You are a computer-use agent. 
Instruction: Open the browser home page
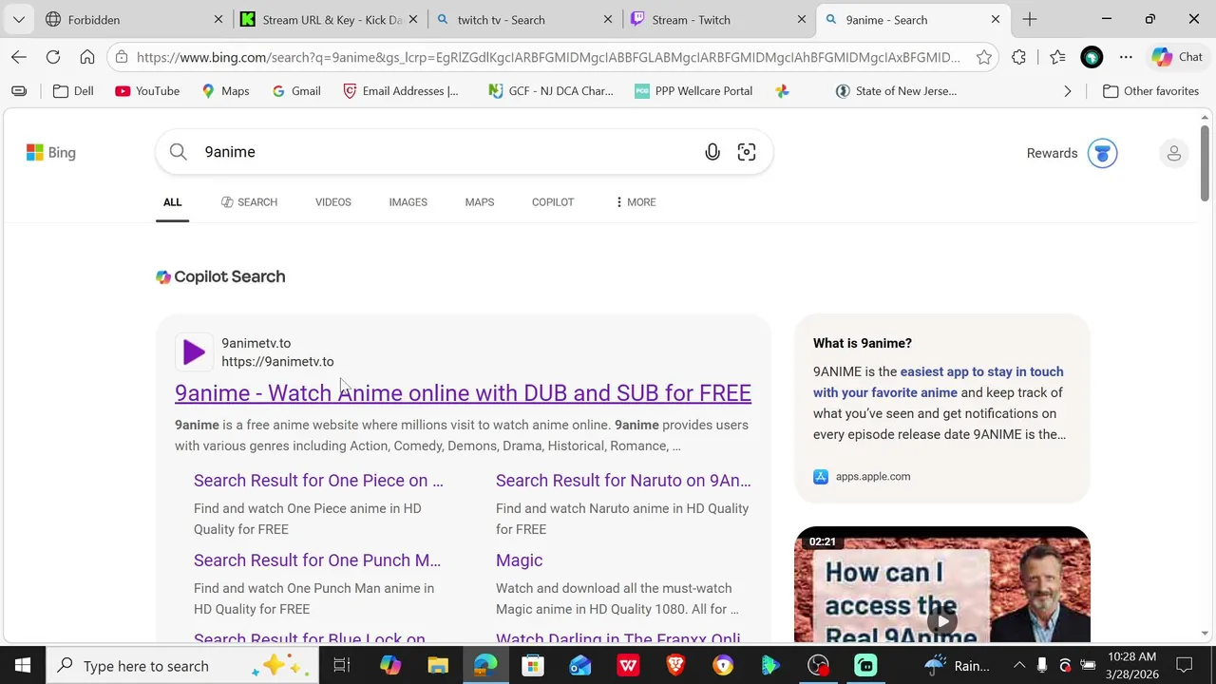point(87,57)
